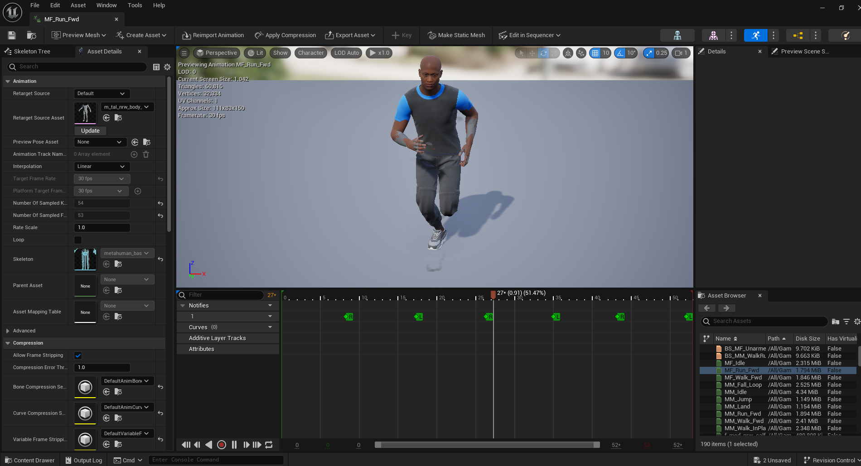This screenshot has height=466, width=861.
Task: Open the Interpolation dropdown set to Linear
Action: 102,167
